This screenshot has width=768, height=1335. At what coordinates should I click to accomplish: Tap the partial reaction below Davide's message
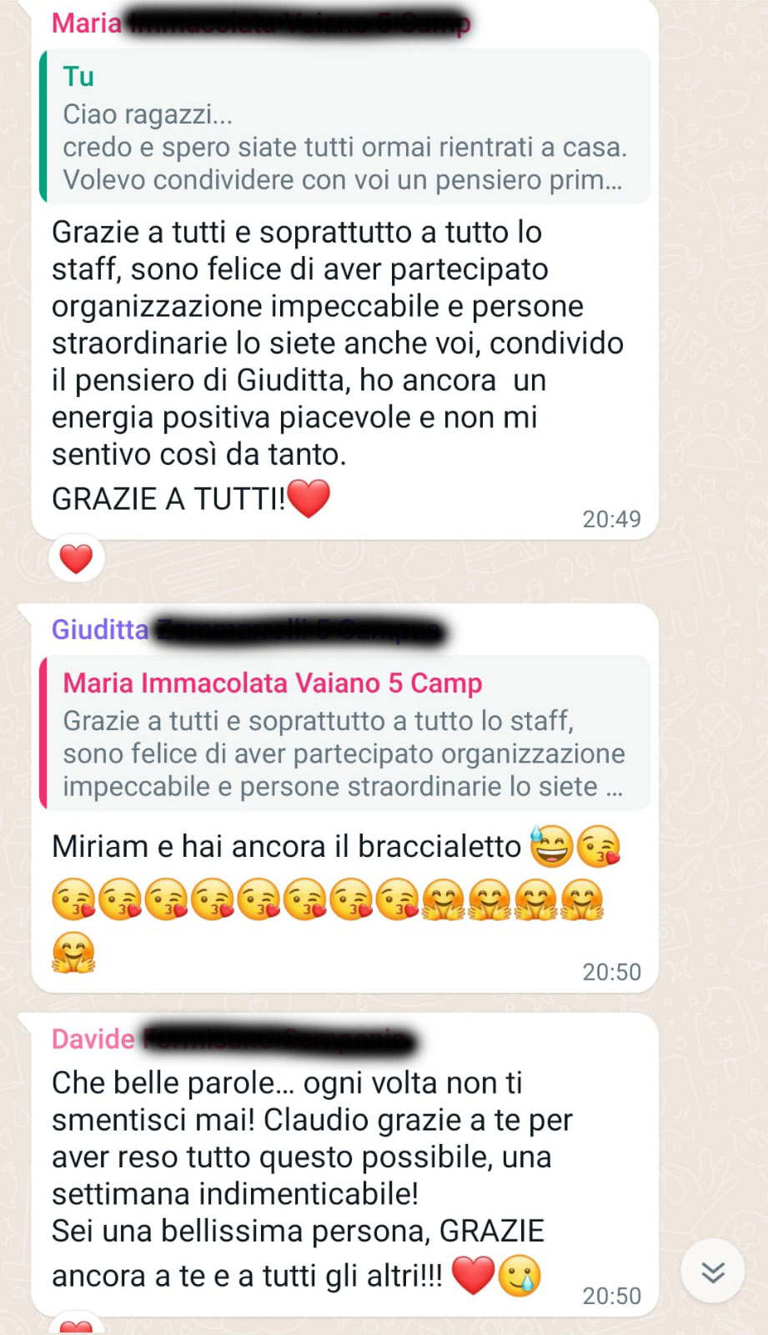coord(77,1325)
